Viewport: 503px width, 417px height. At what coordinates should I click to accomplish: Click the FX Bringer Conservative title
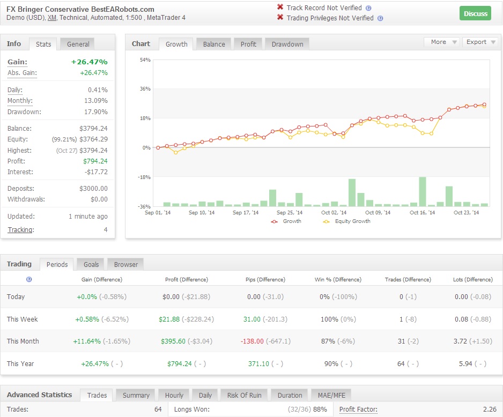[x=80, y=9]
